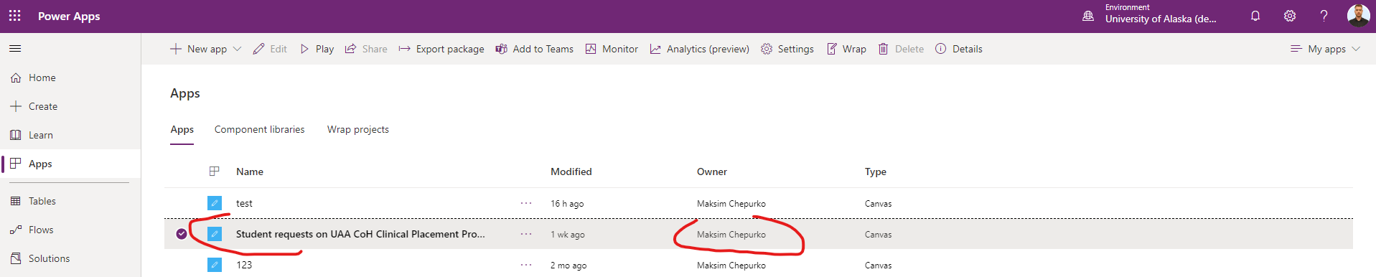Switch to Component libraries tab

pos(260,129)
